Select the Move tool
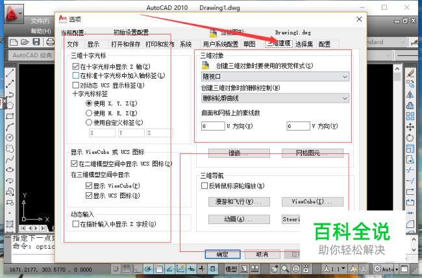The image size is (422, 278). 410,127
